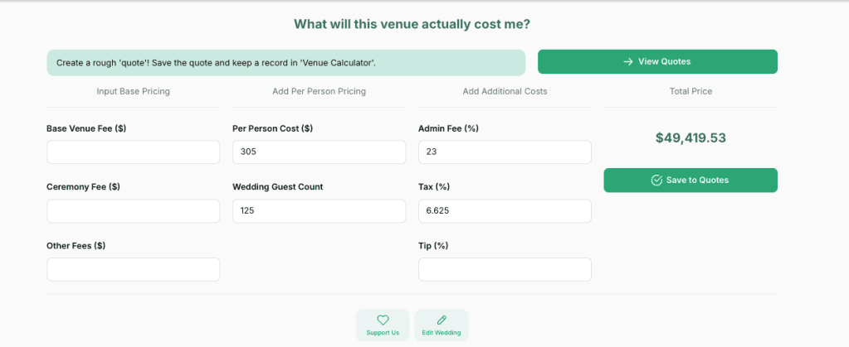This screenshot has width=849, height=347.
Task: Click the Input Base Pricing column header
Action: (134, 91)
